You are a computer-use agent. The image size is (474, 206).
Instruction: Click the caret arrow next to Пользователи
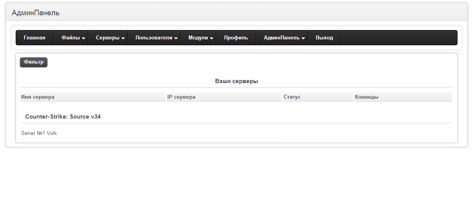pos(176,38)
